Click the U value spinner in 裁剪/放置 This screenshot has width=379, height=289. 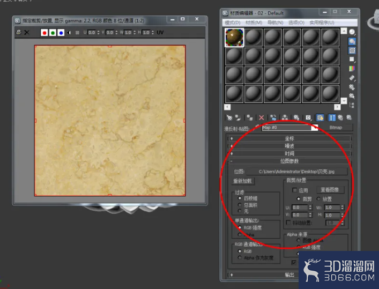click(310, 208)
